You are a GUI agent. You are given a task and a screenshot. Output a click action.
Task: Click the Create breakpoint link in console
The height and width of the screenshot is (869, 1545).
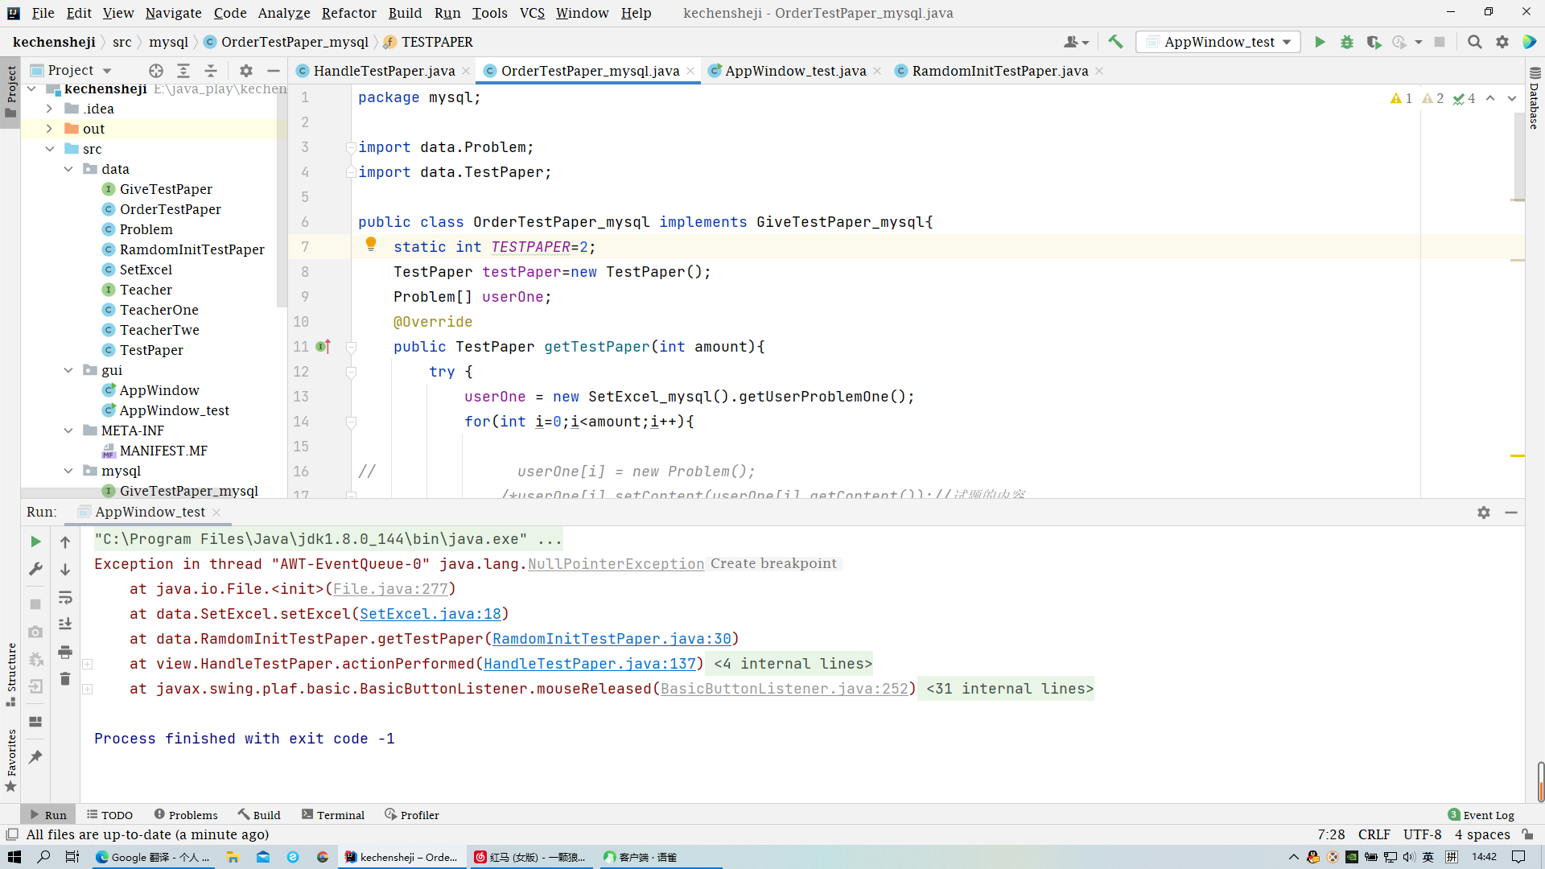773,563
